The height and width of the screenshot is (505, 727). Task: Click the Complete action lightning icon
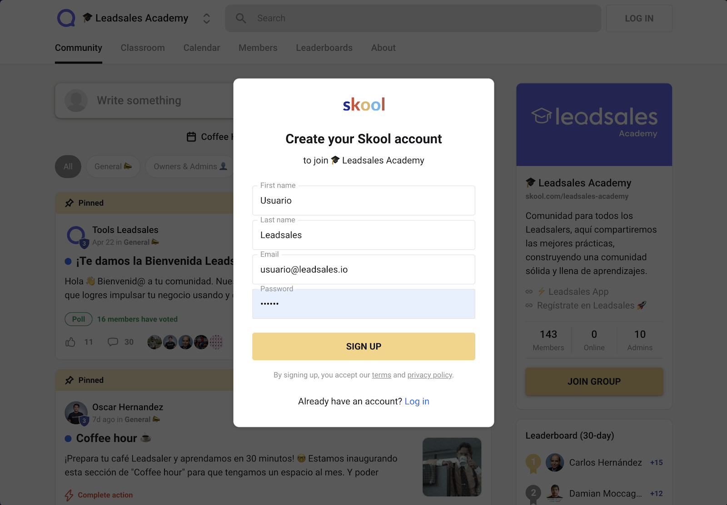pos(69,495)
